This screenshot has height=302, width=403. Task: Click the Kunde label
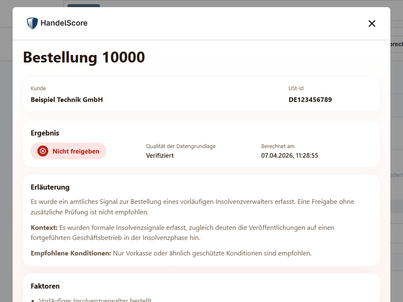click(x=38, y=89)
